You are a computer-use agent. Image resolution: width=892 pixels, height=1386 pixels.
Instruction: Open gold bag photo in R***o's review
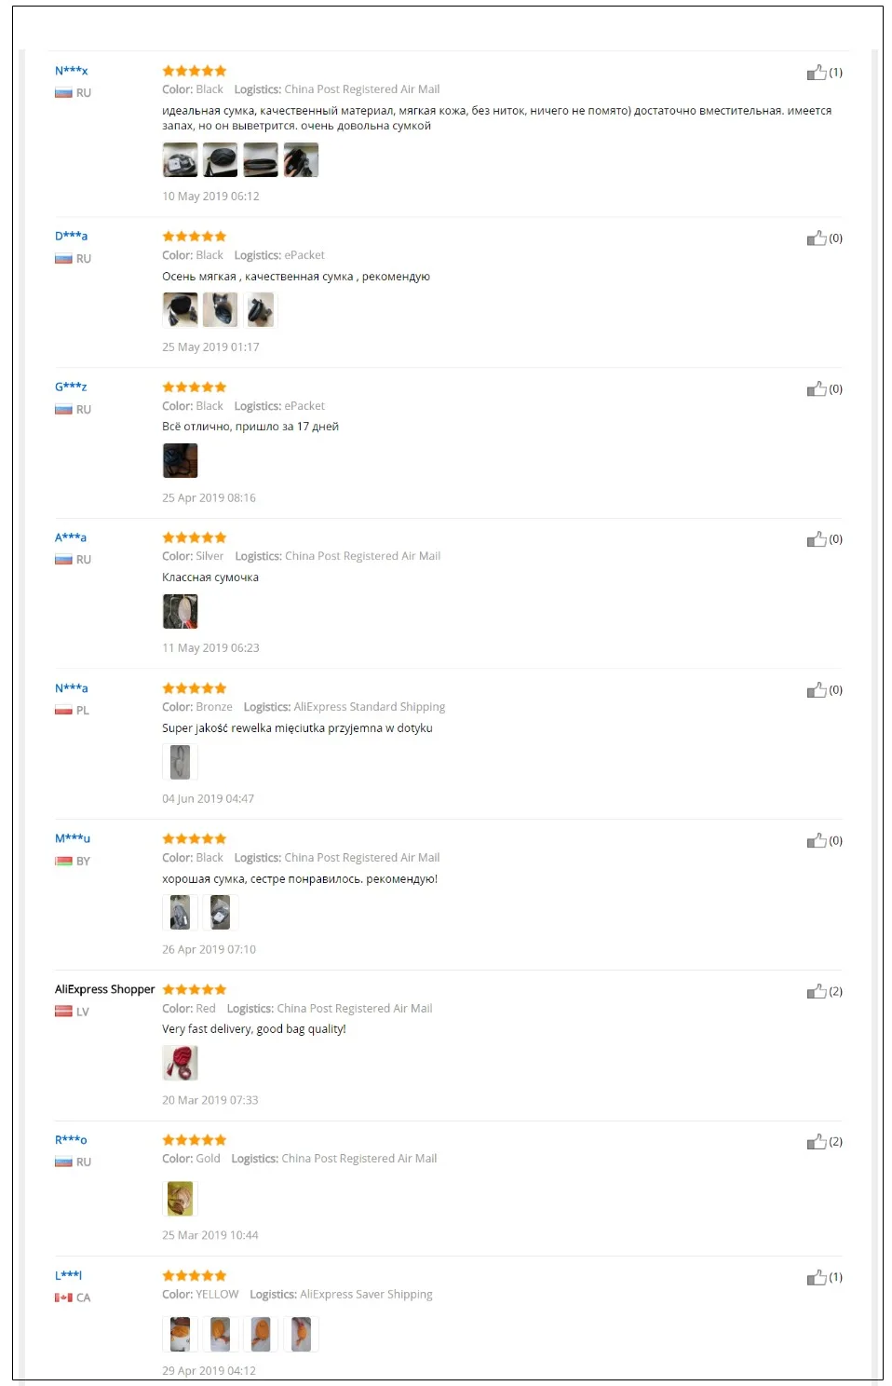click(180, 1199)
